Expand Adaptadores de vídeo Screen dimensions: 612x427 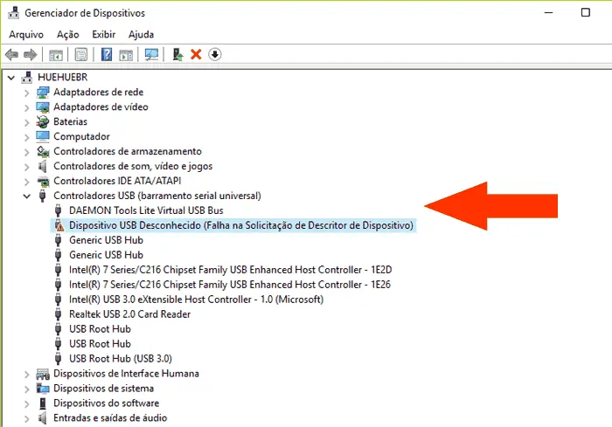[x=26, y=107]
